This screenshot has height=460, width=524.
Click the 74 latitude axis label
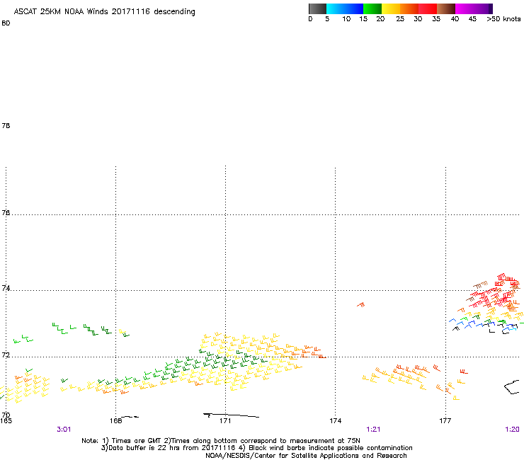click(6, 288)
